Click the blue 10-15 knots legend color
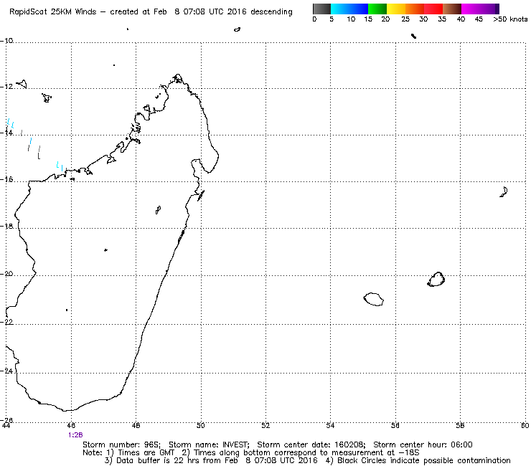Image resolution: width=531 pixels, height=466 pixels. click(359, 9)
